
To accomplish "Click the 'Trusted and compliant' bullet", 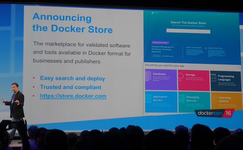I will [71, 87].
